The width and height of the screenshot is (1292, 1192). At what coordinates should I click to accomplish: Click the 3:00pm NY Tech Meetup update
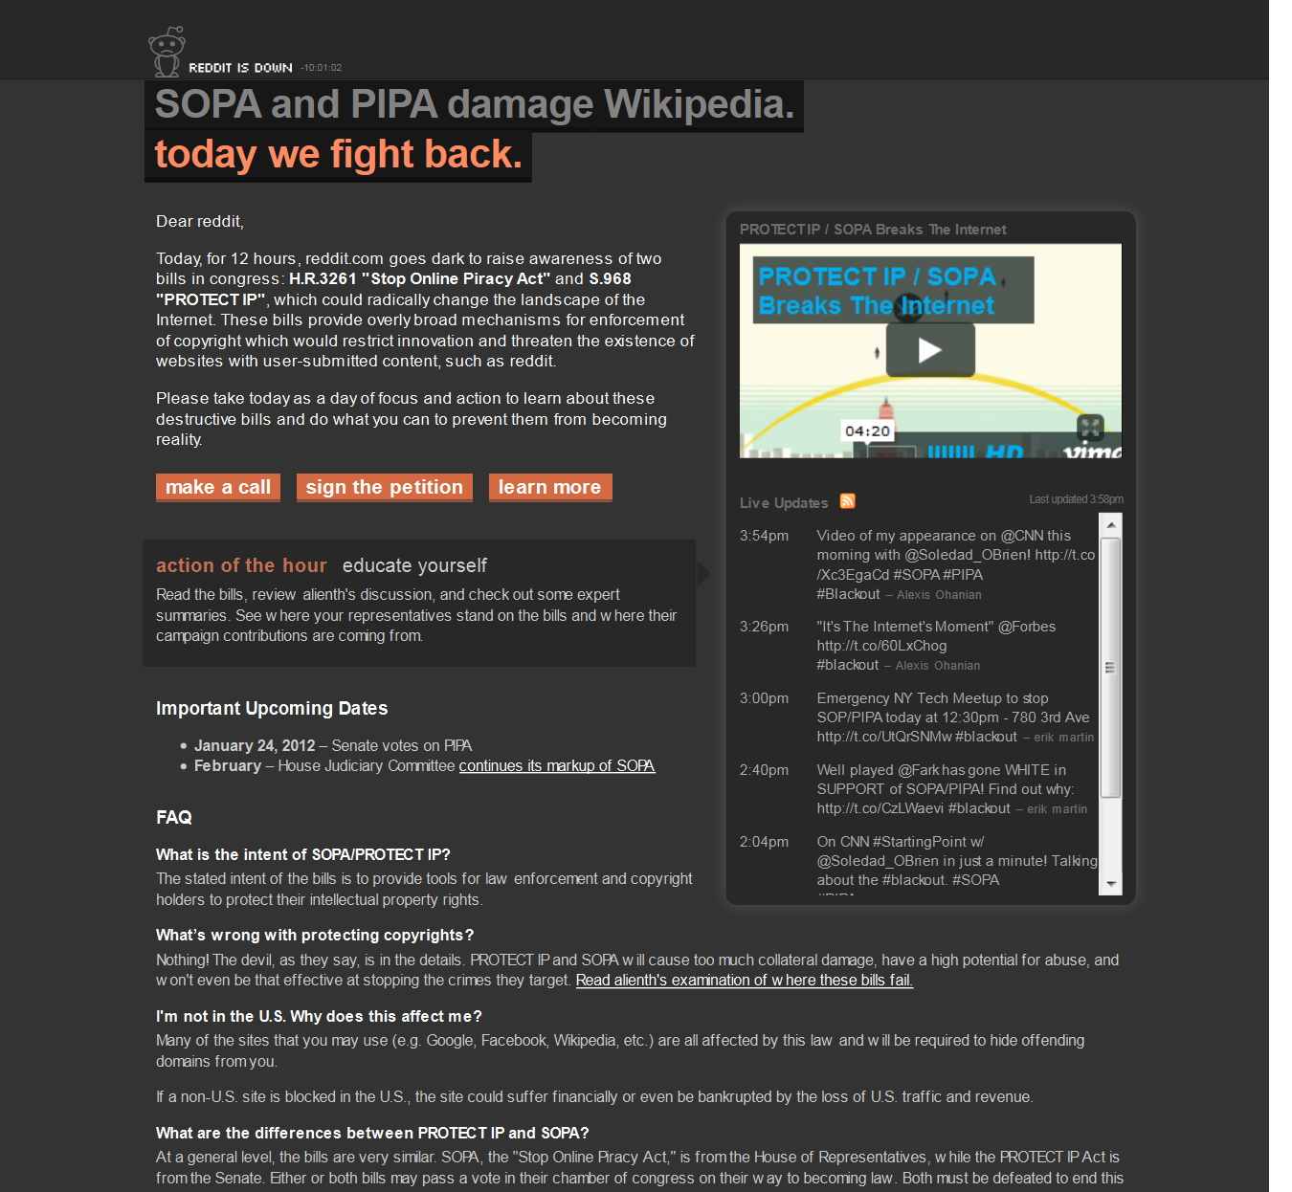point(918,717)
